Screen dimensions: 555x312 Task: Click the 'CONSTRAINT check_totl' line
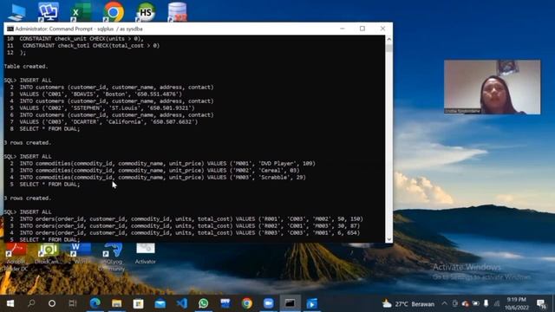pyautogui.click(x=91, y=46)
